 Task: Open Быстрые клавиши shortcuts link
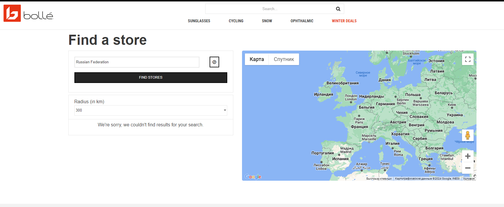pyautogui.click(x=379, y=179)
